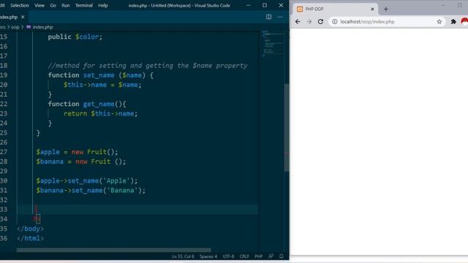Open the Run menu
468x263 pixels.
(x=65, y=5)
